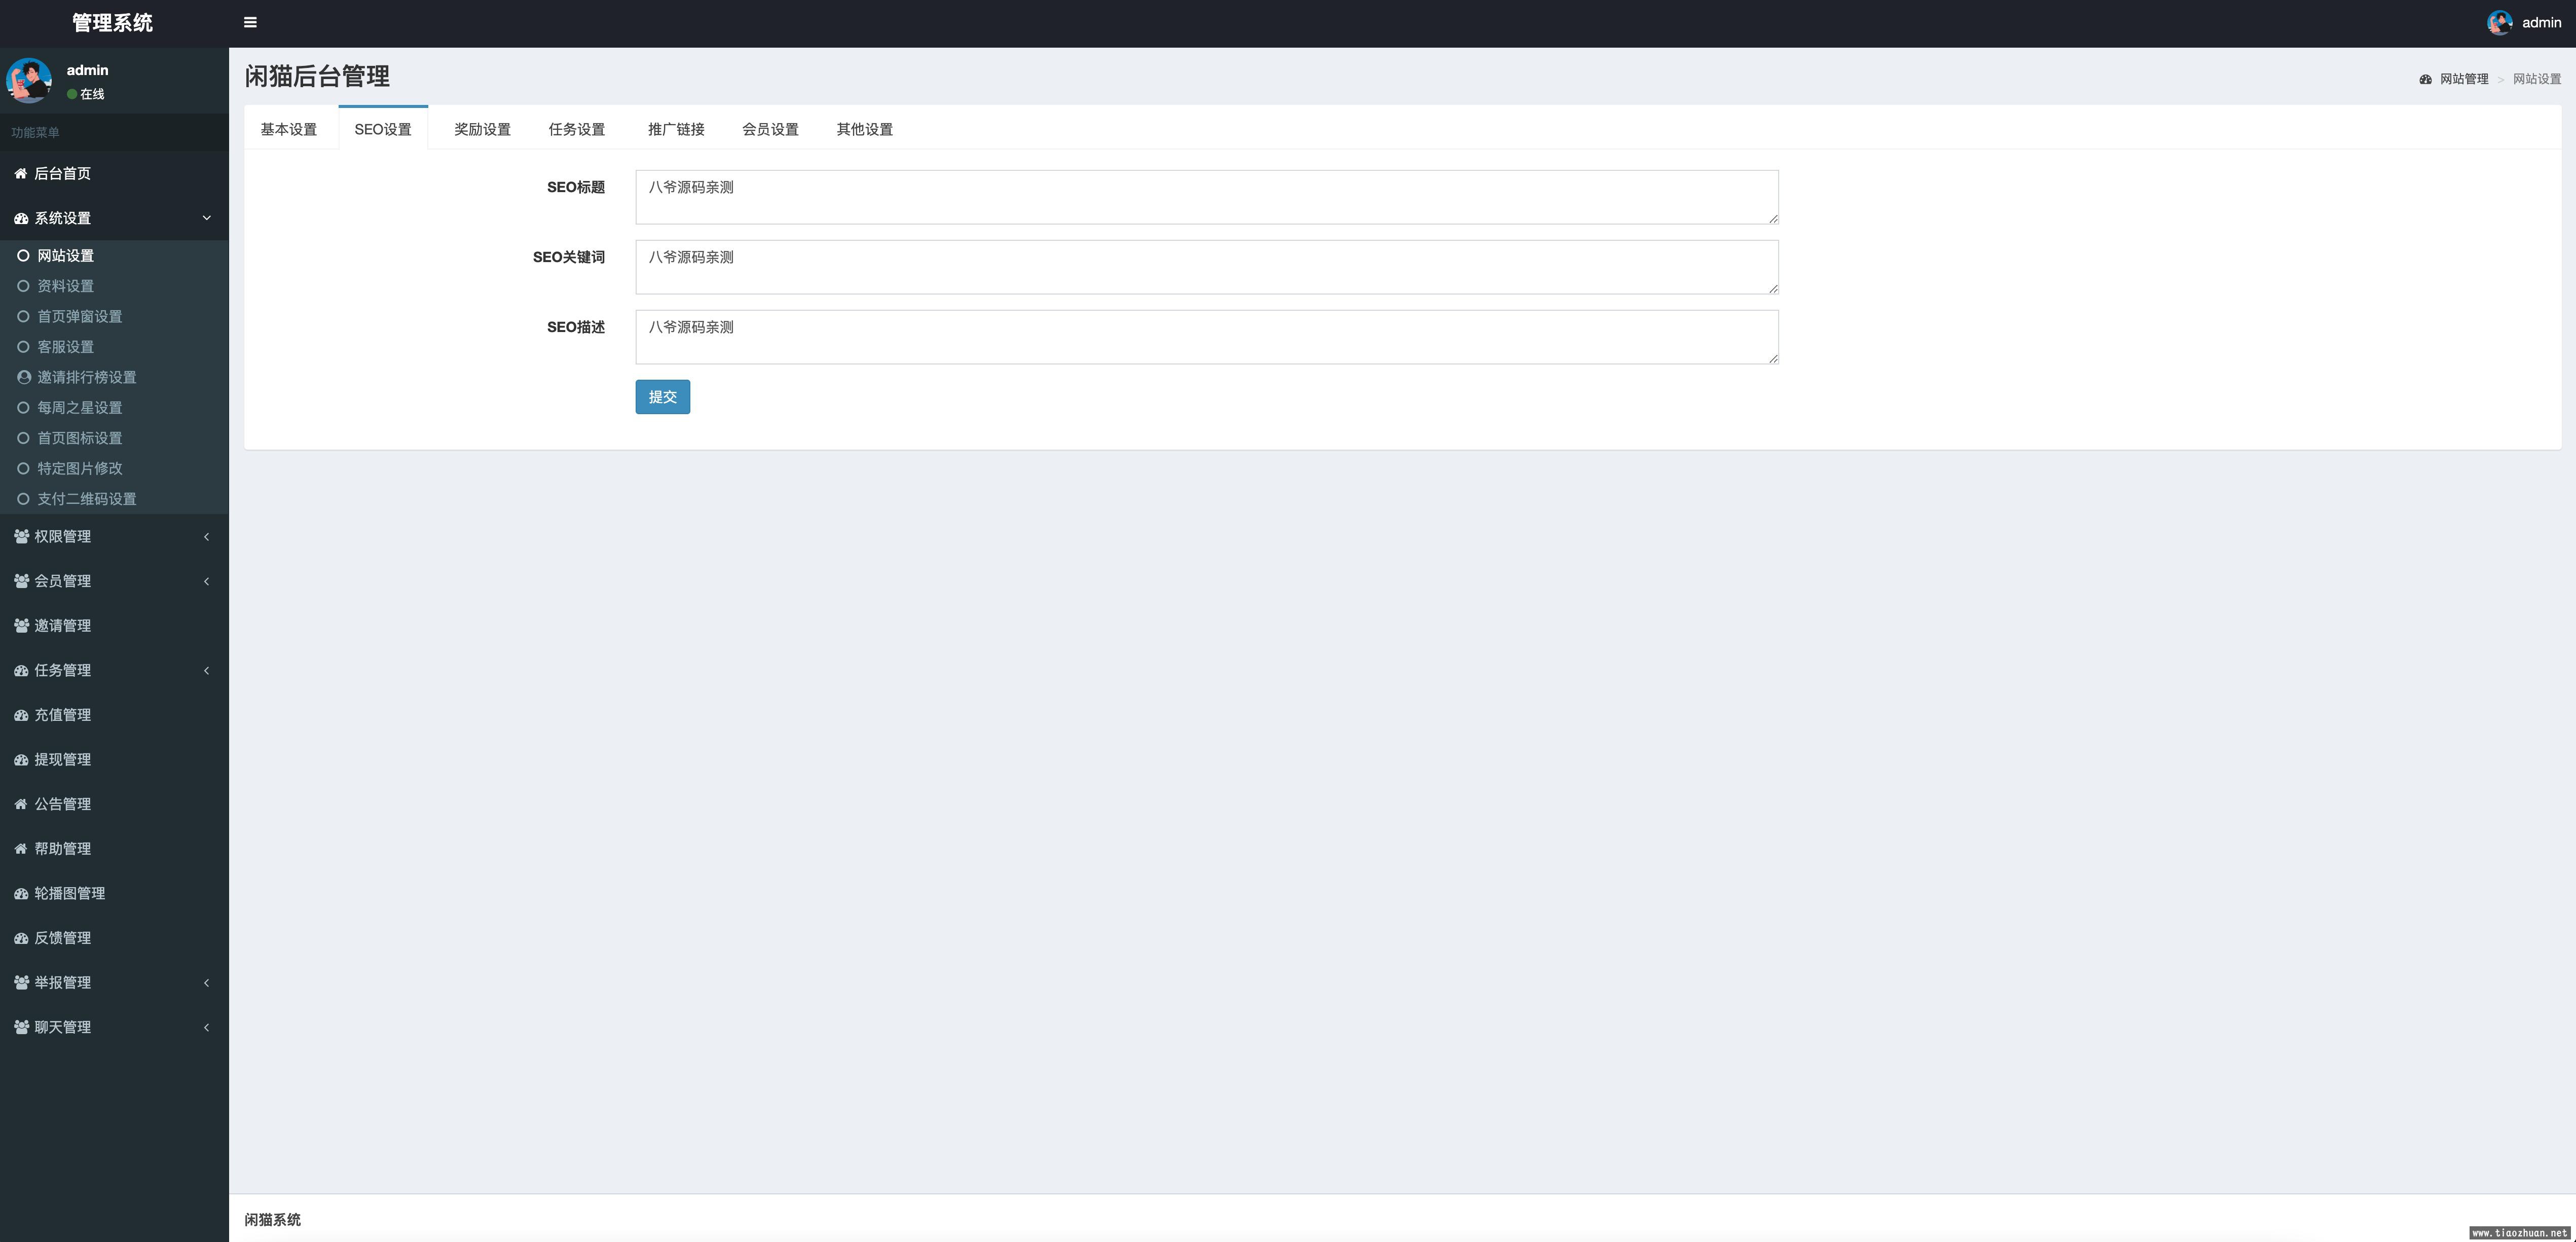
Task: Open the 其他设置 tab
Action: tap(864, 129)
